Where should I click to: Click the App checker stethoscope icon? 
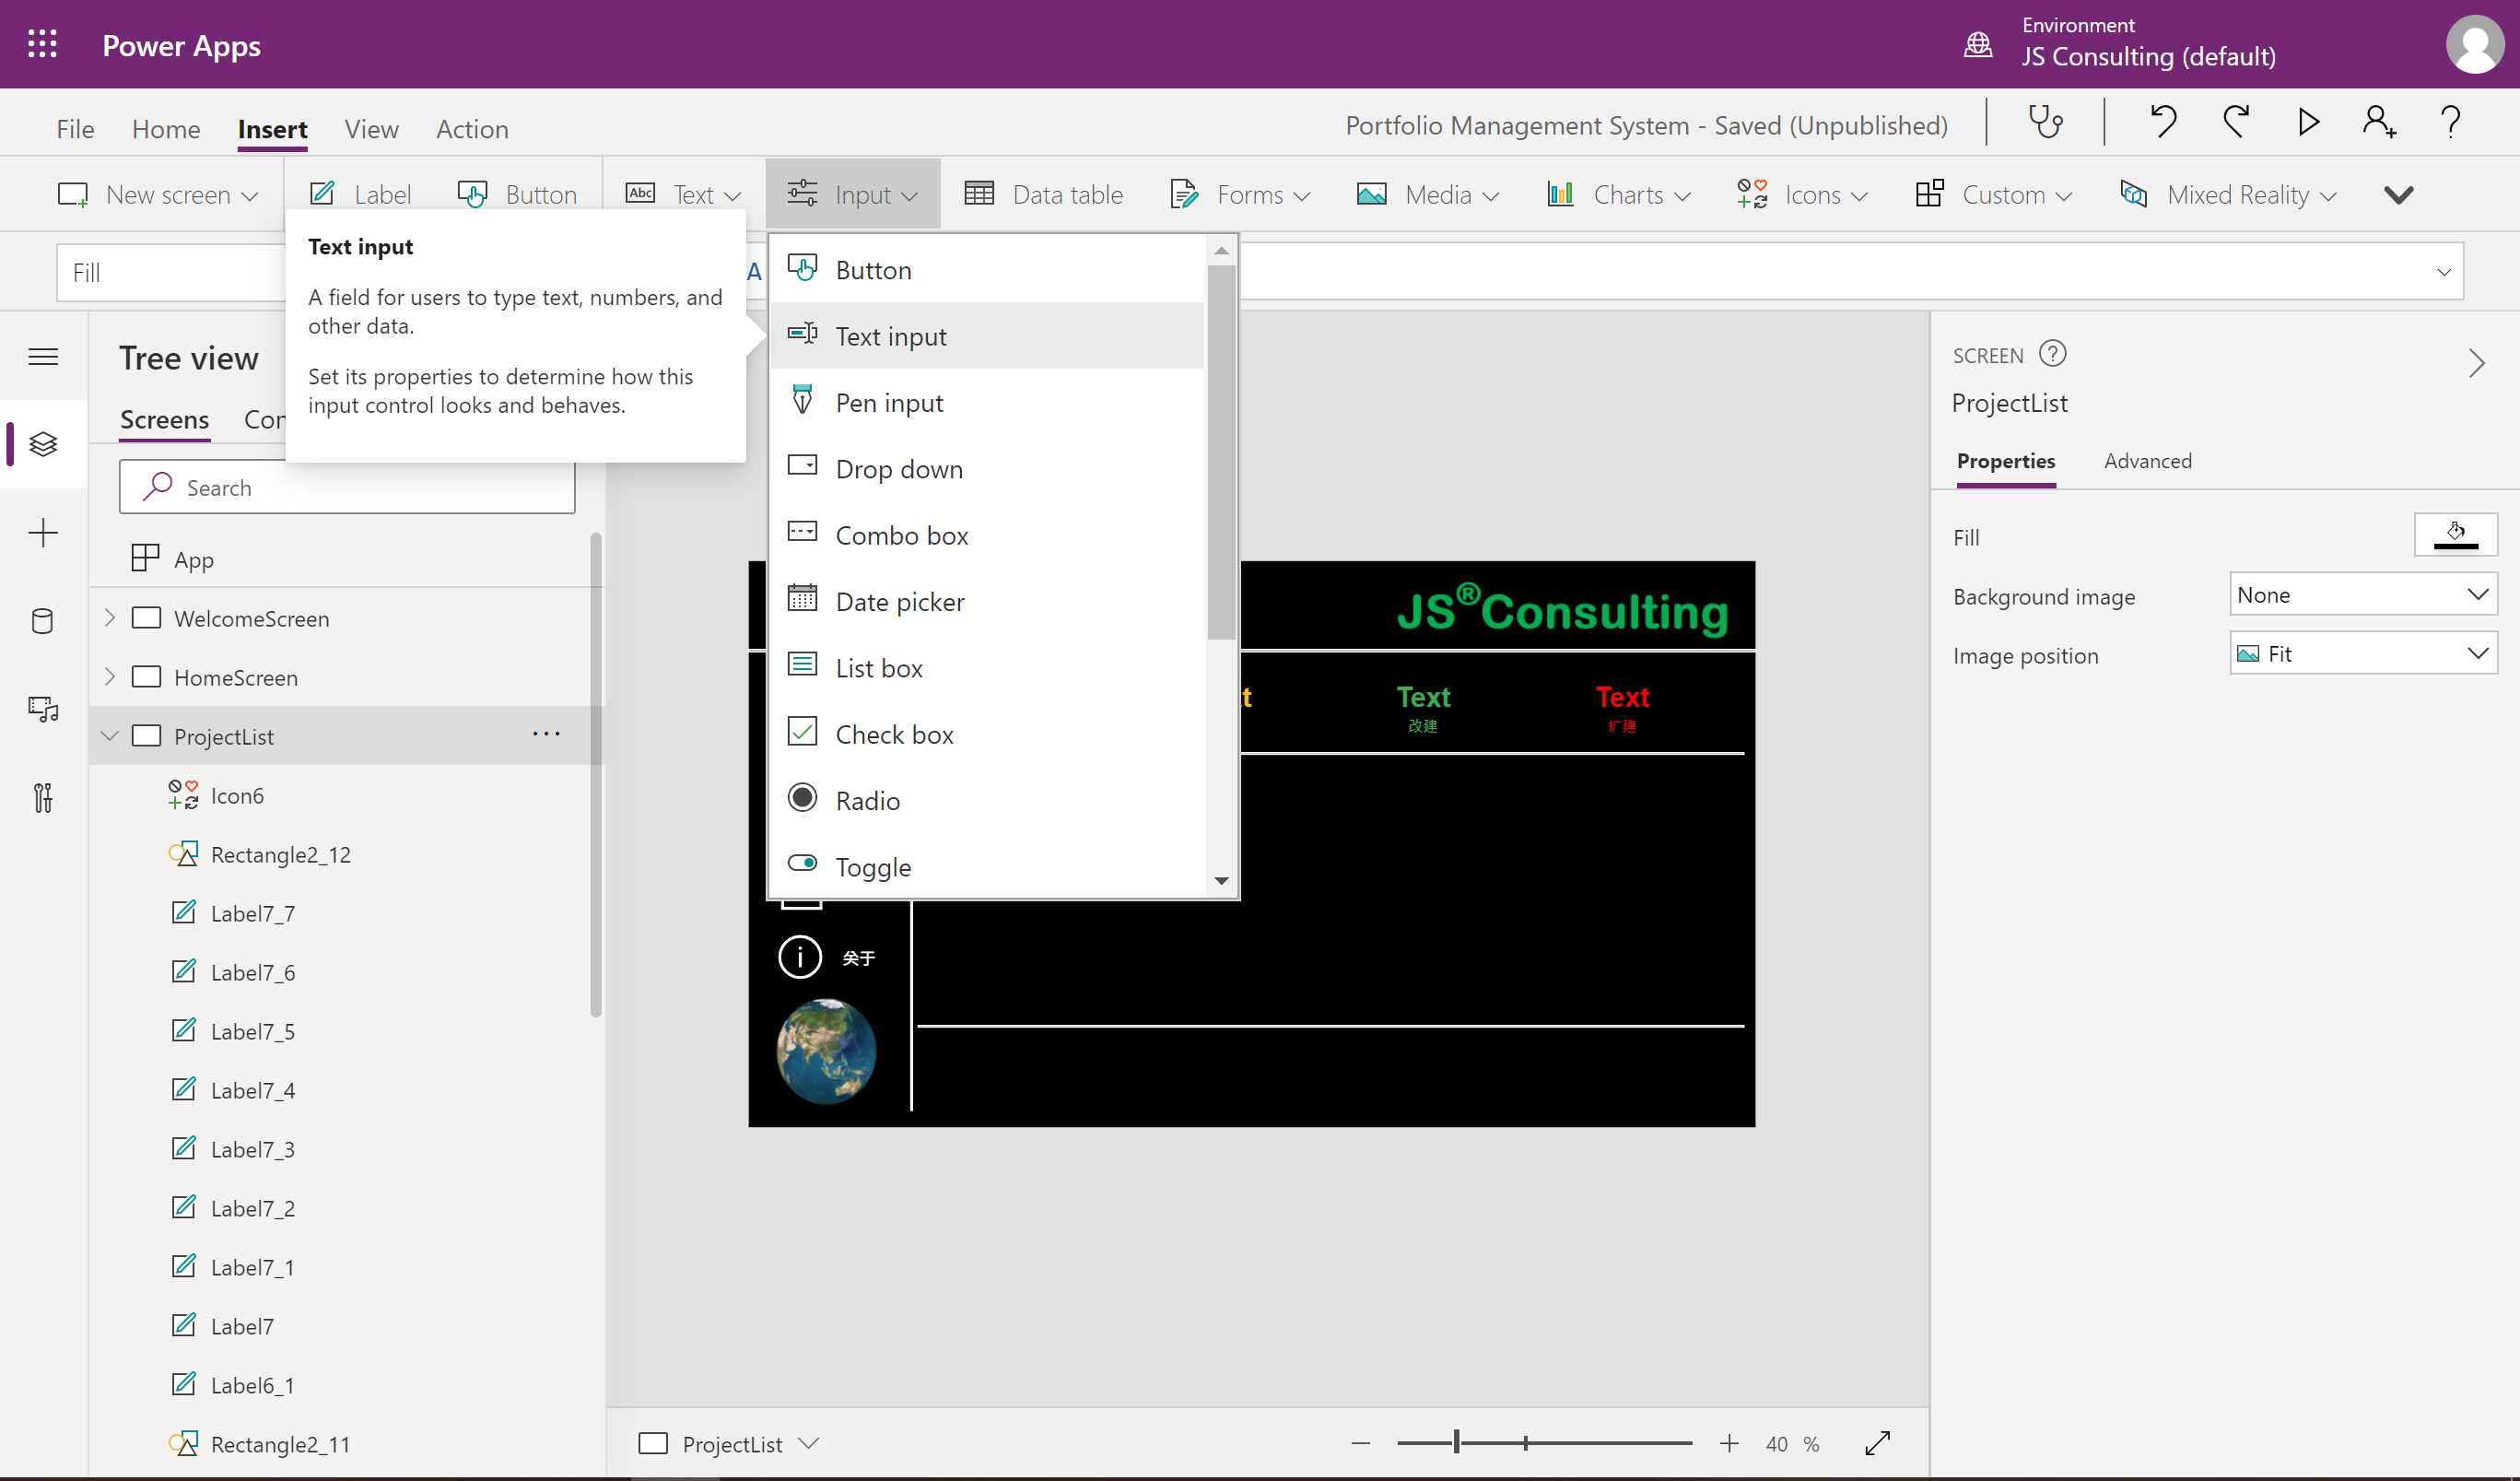point(2045,123)
